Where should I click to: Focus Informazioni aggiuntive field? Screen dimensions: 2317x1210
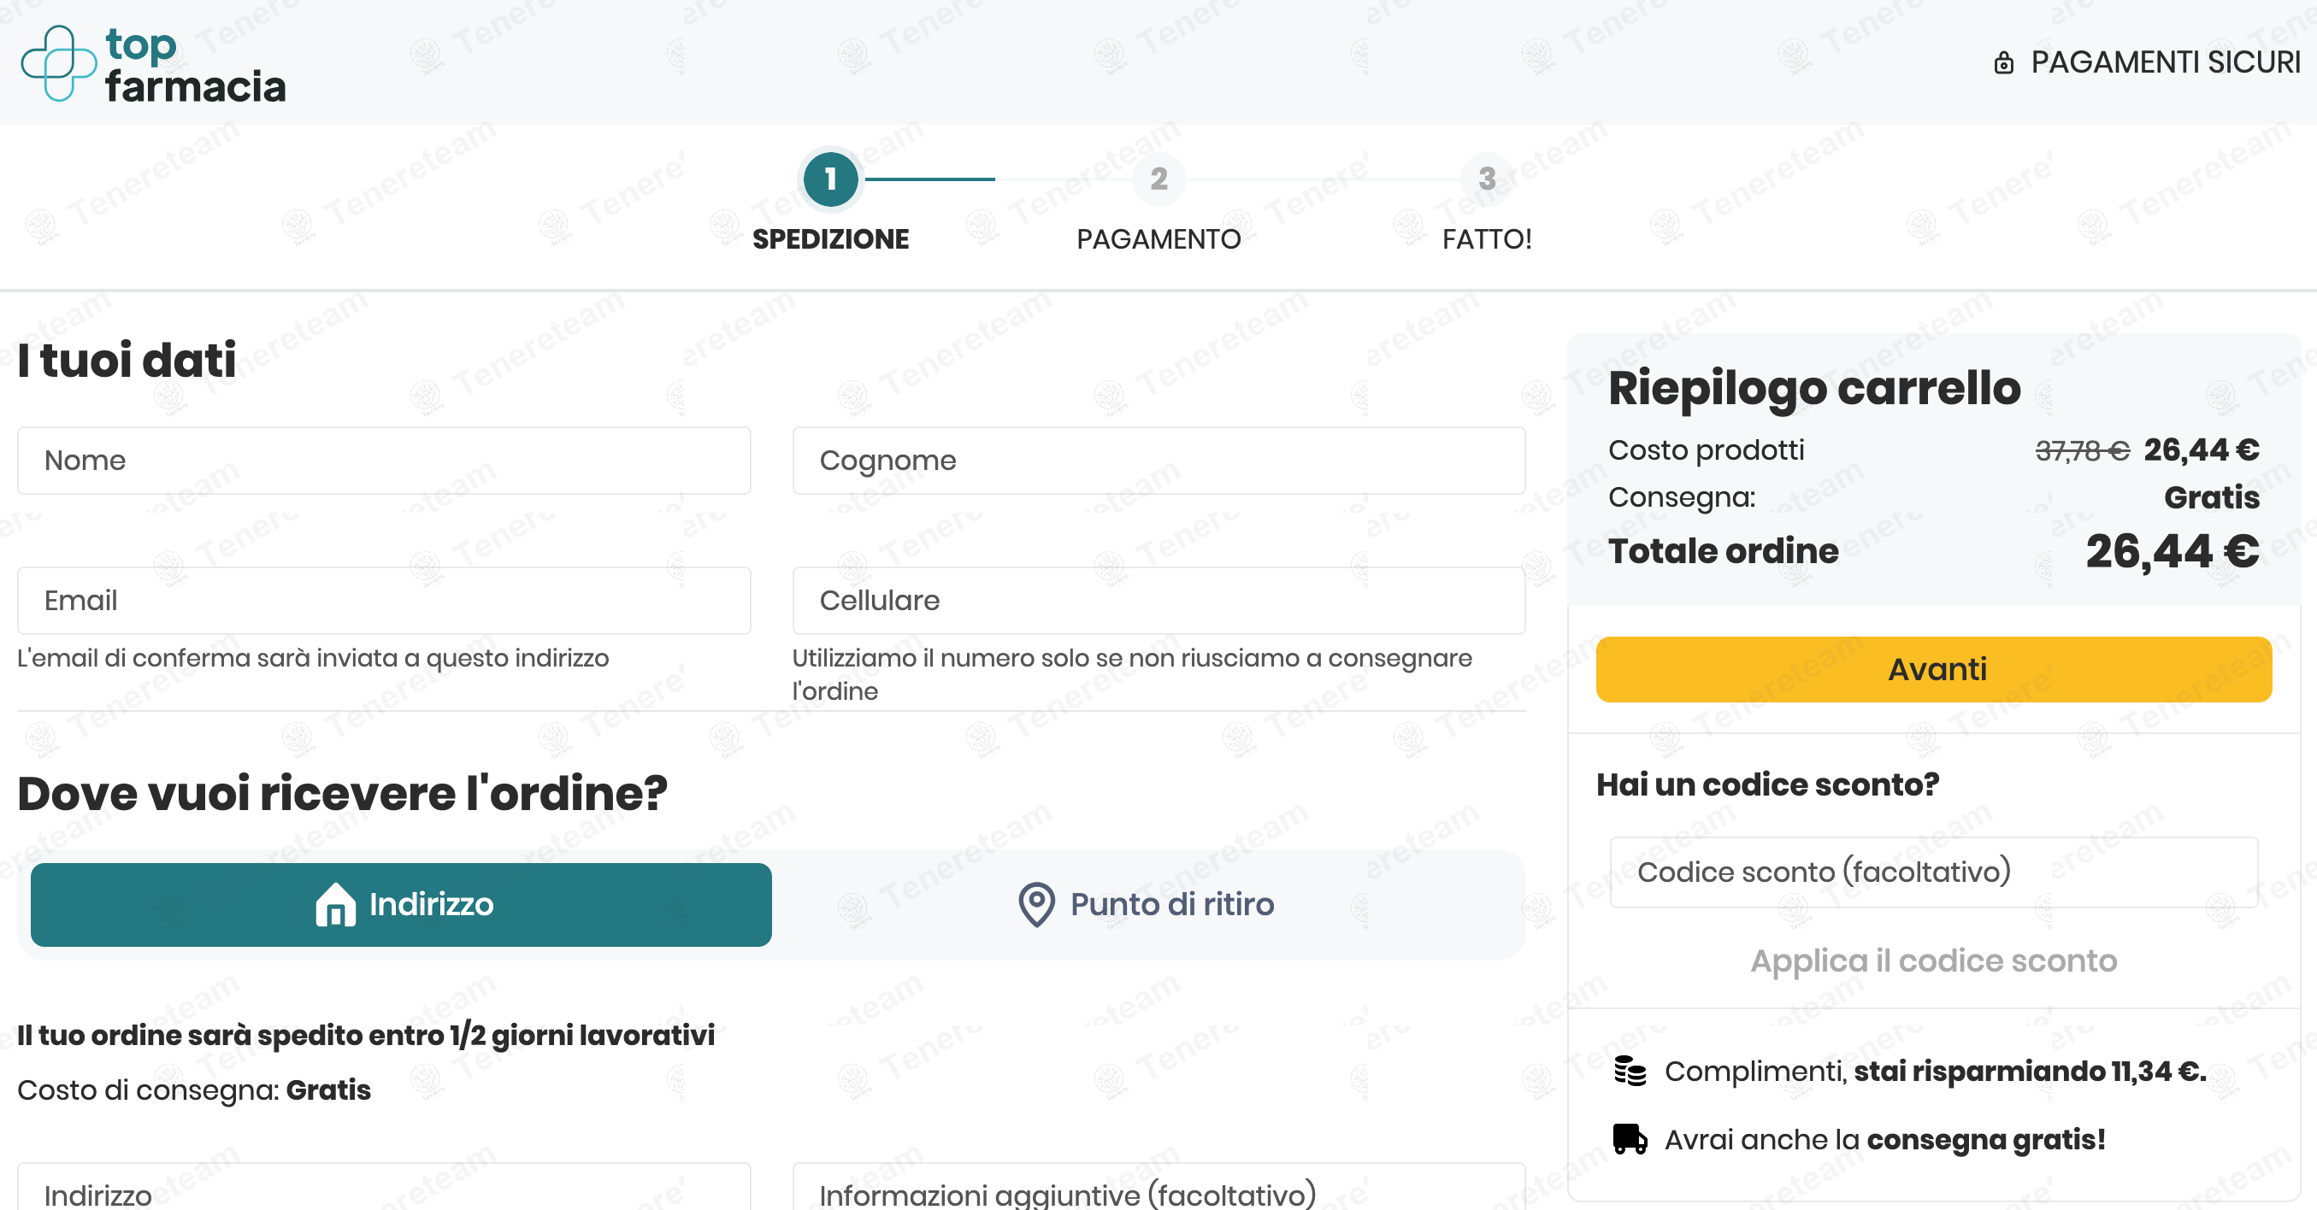tap(1158, 1189)
